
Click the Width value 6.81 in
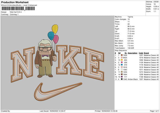156,9
